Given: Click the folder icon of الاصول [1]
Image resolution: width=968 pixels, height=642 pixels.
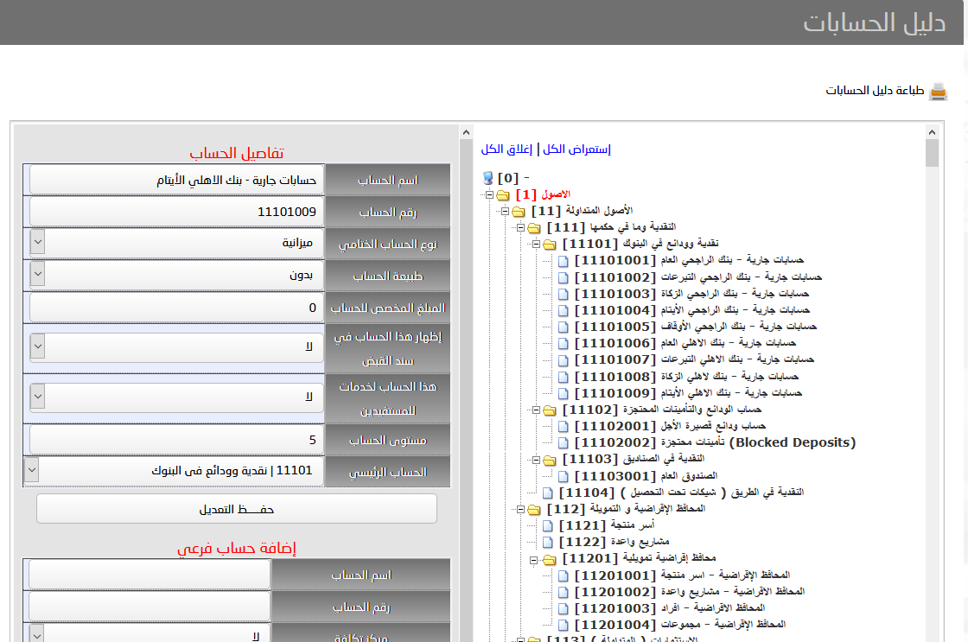Looking at the screenshot, I should point(503,195).
